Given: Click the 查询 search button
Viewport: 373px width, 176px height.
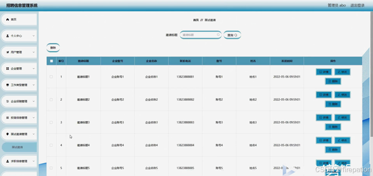Looking at the screenshot, I should pos(232,35).
